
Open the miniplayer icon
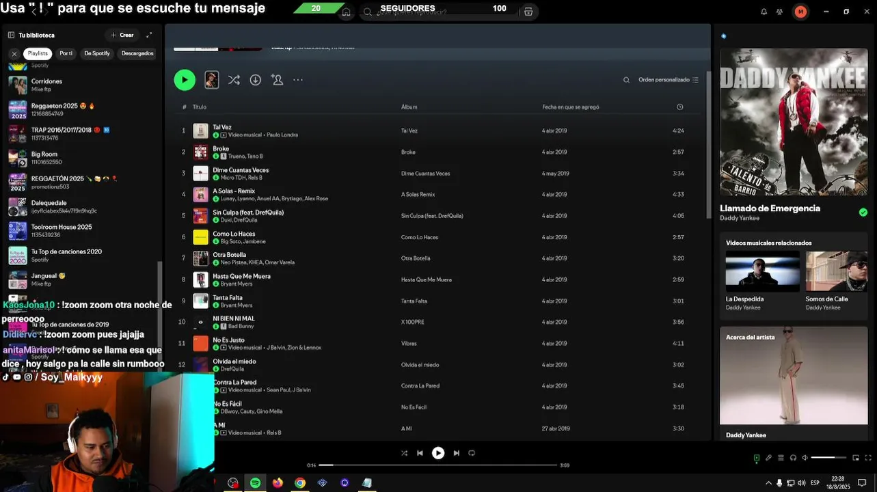[855, 458]
